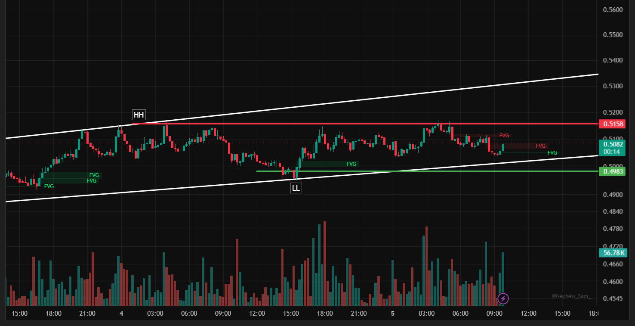Click the 0.5500 price axis label
635x326 pixels.
(613, 35)
